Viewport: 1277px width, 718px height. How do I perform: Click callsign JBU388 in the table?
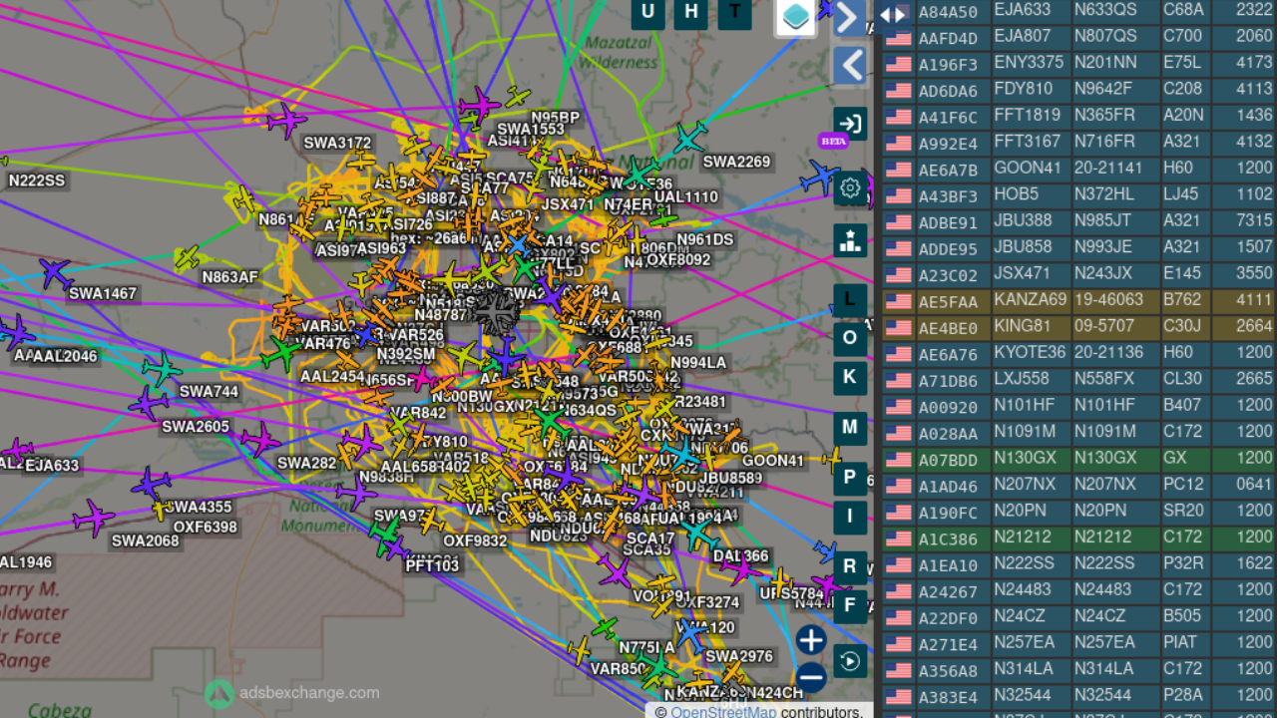pyautogui.click(x=1023, y=220)
